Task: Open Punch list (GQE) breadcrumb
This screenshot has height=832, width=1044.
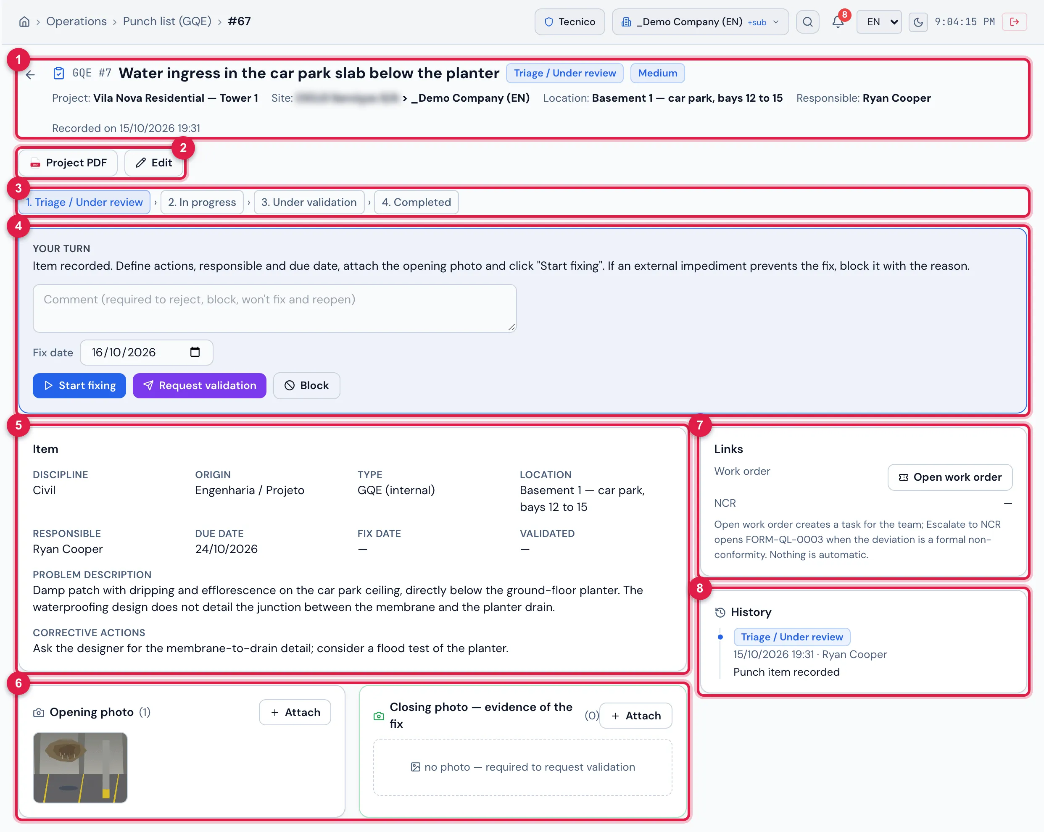Action: (x=167, y=21)
